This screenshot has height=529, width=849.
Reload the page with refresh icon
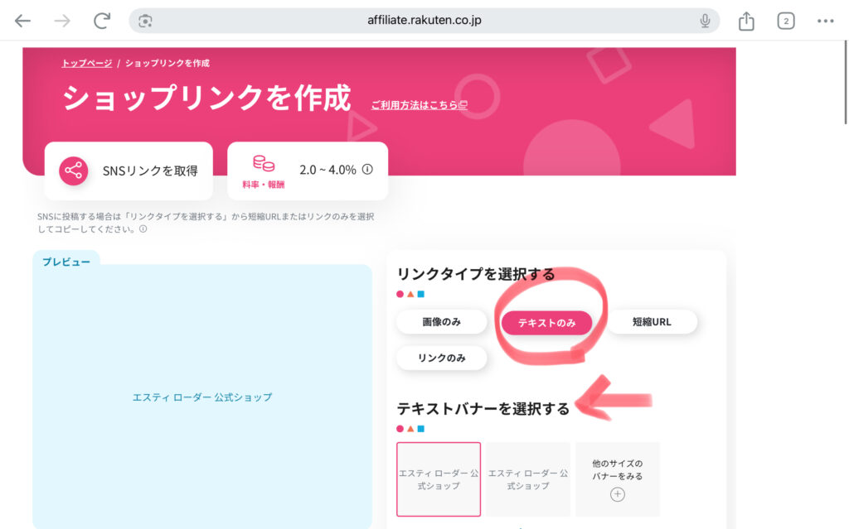(102, 21)
